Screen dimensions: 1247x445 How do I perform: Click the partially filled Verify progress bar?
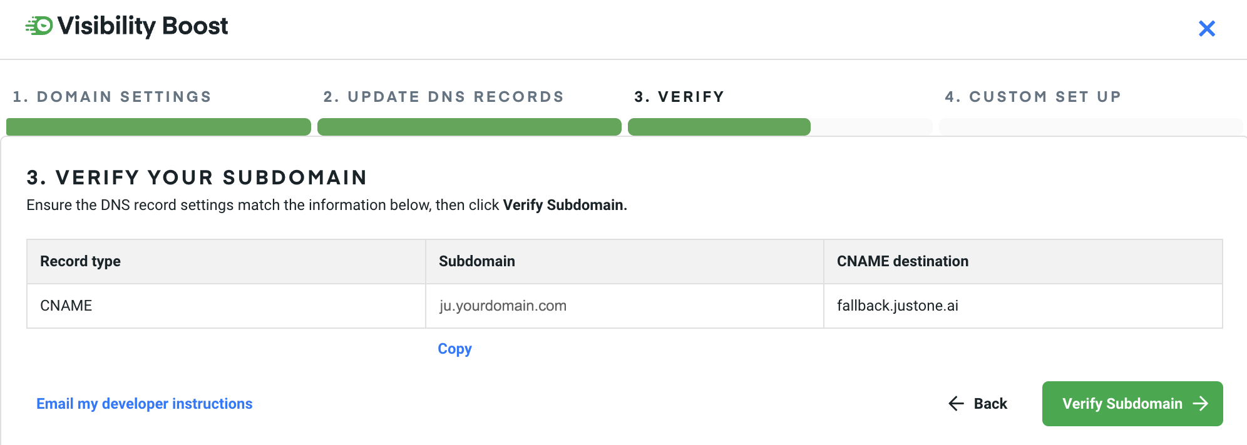tap(719, 127)
